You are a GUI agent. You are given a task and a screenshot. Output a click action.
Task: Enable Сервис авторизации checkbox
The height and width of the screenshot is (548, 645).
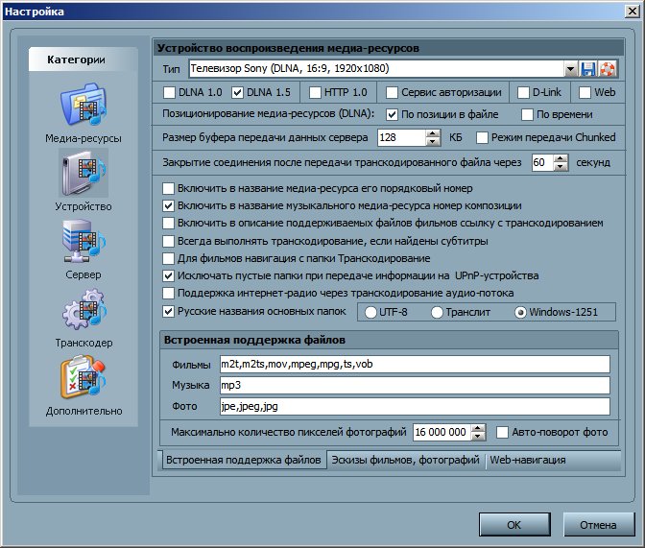pyautogui.click(x=392, y=92)
